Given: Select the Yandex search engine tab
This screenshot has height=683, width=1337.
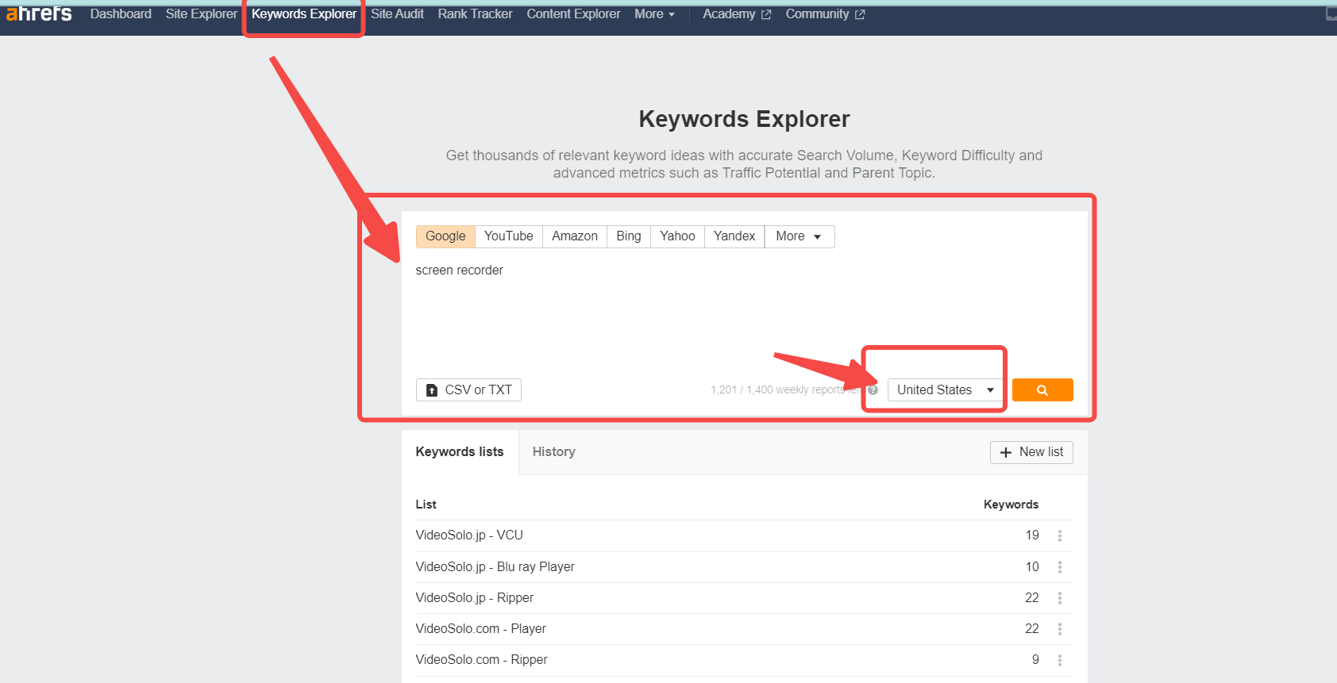Looking at the screenshot, I should [734, 236].
